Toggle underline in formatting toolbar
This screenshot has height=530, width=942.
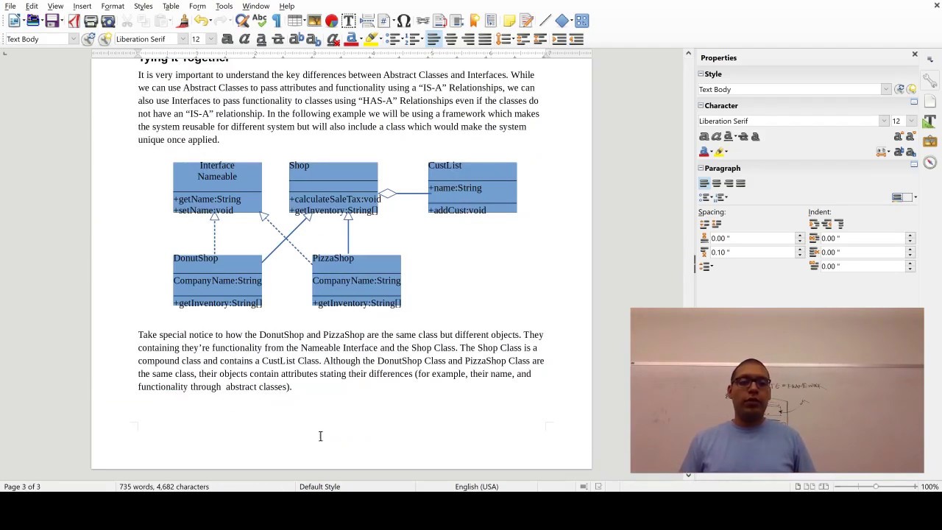(x=261, y=39)
